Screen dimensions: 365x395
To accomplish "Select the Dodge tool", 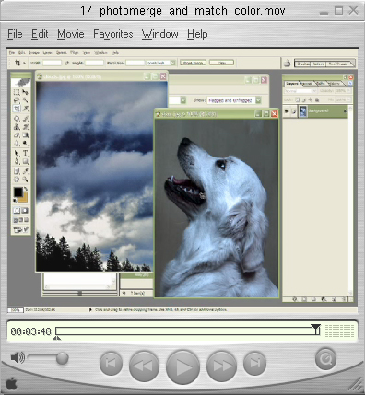I will pyautogui.click(x=26, y=144).
